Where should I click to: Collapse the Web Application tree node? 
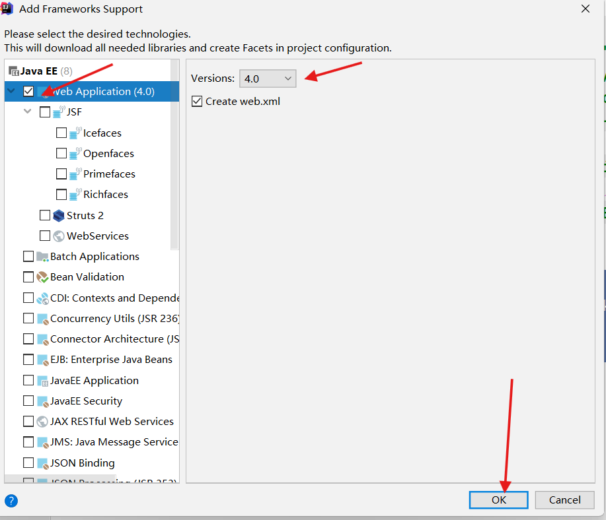[11, 91]
